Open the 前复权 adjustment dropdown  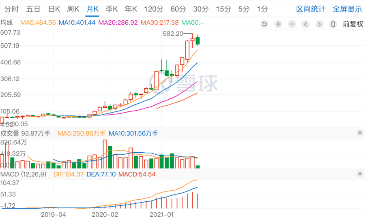pyautogui.click(x=352, y=24)
